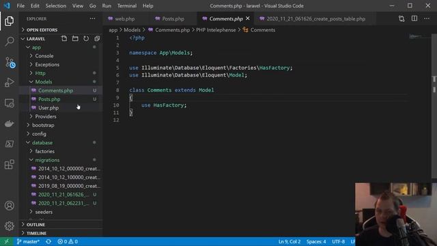437x246 pixels.
Task: Open the Explorer view in activity bar
Action: [9, 21]
